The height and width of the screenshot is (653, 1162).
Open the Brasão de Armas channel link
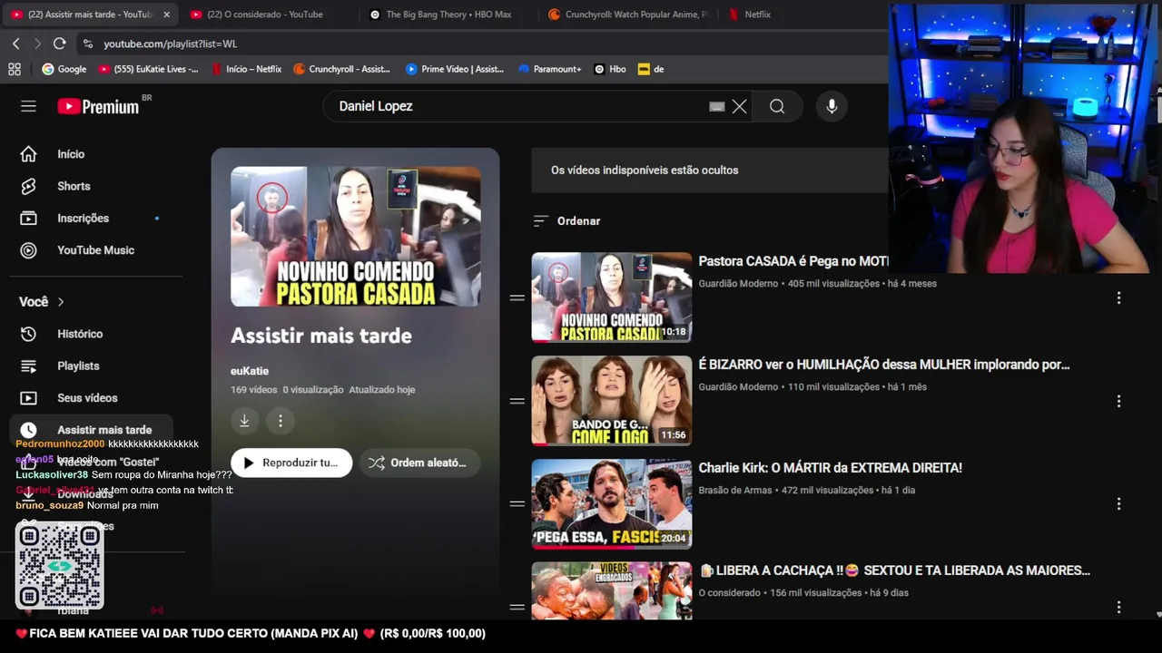(x=735, y=490)
